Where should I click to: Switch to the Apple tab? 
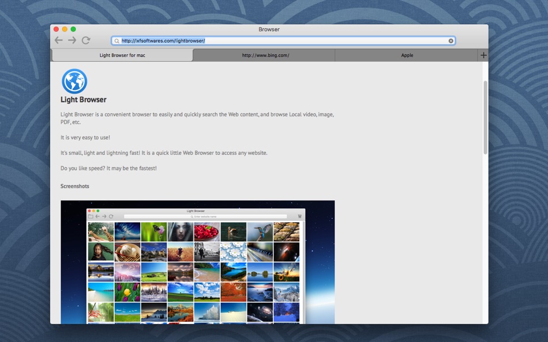tap(407, 55)
